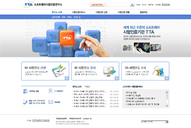Open the 대표메일 link
The width and height of the screenshot is (191, 128).
tap(57, 102)
